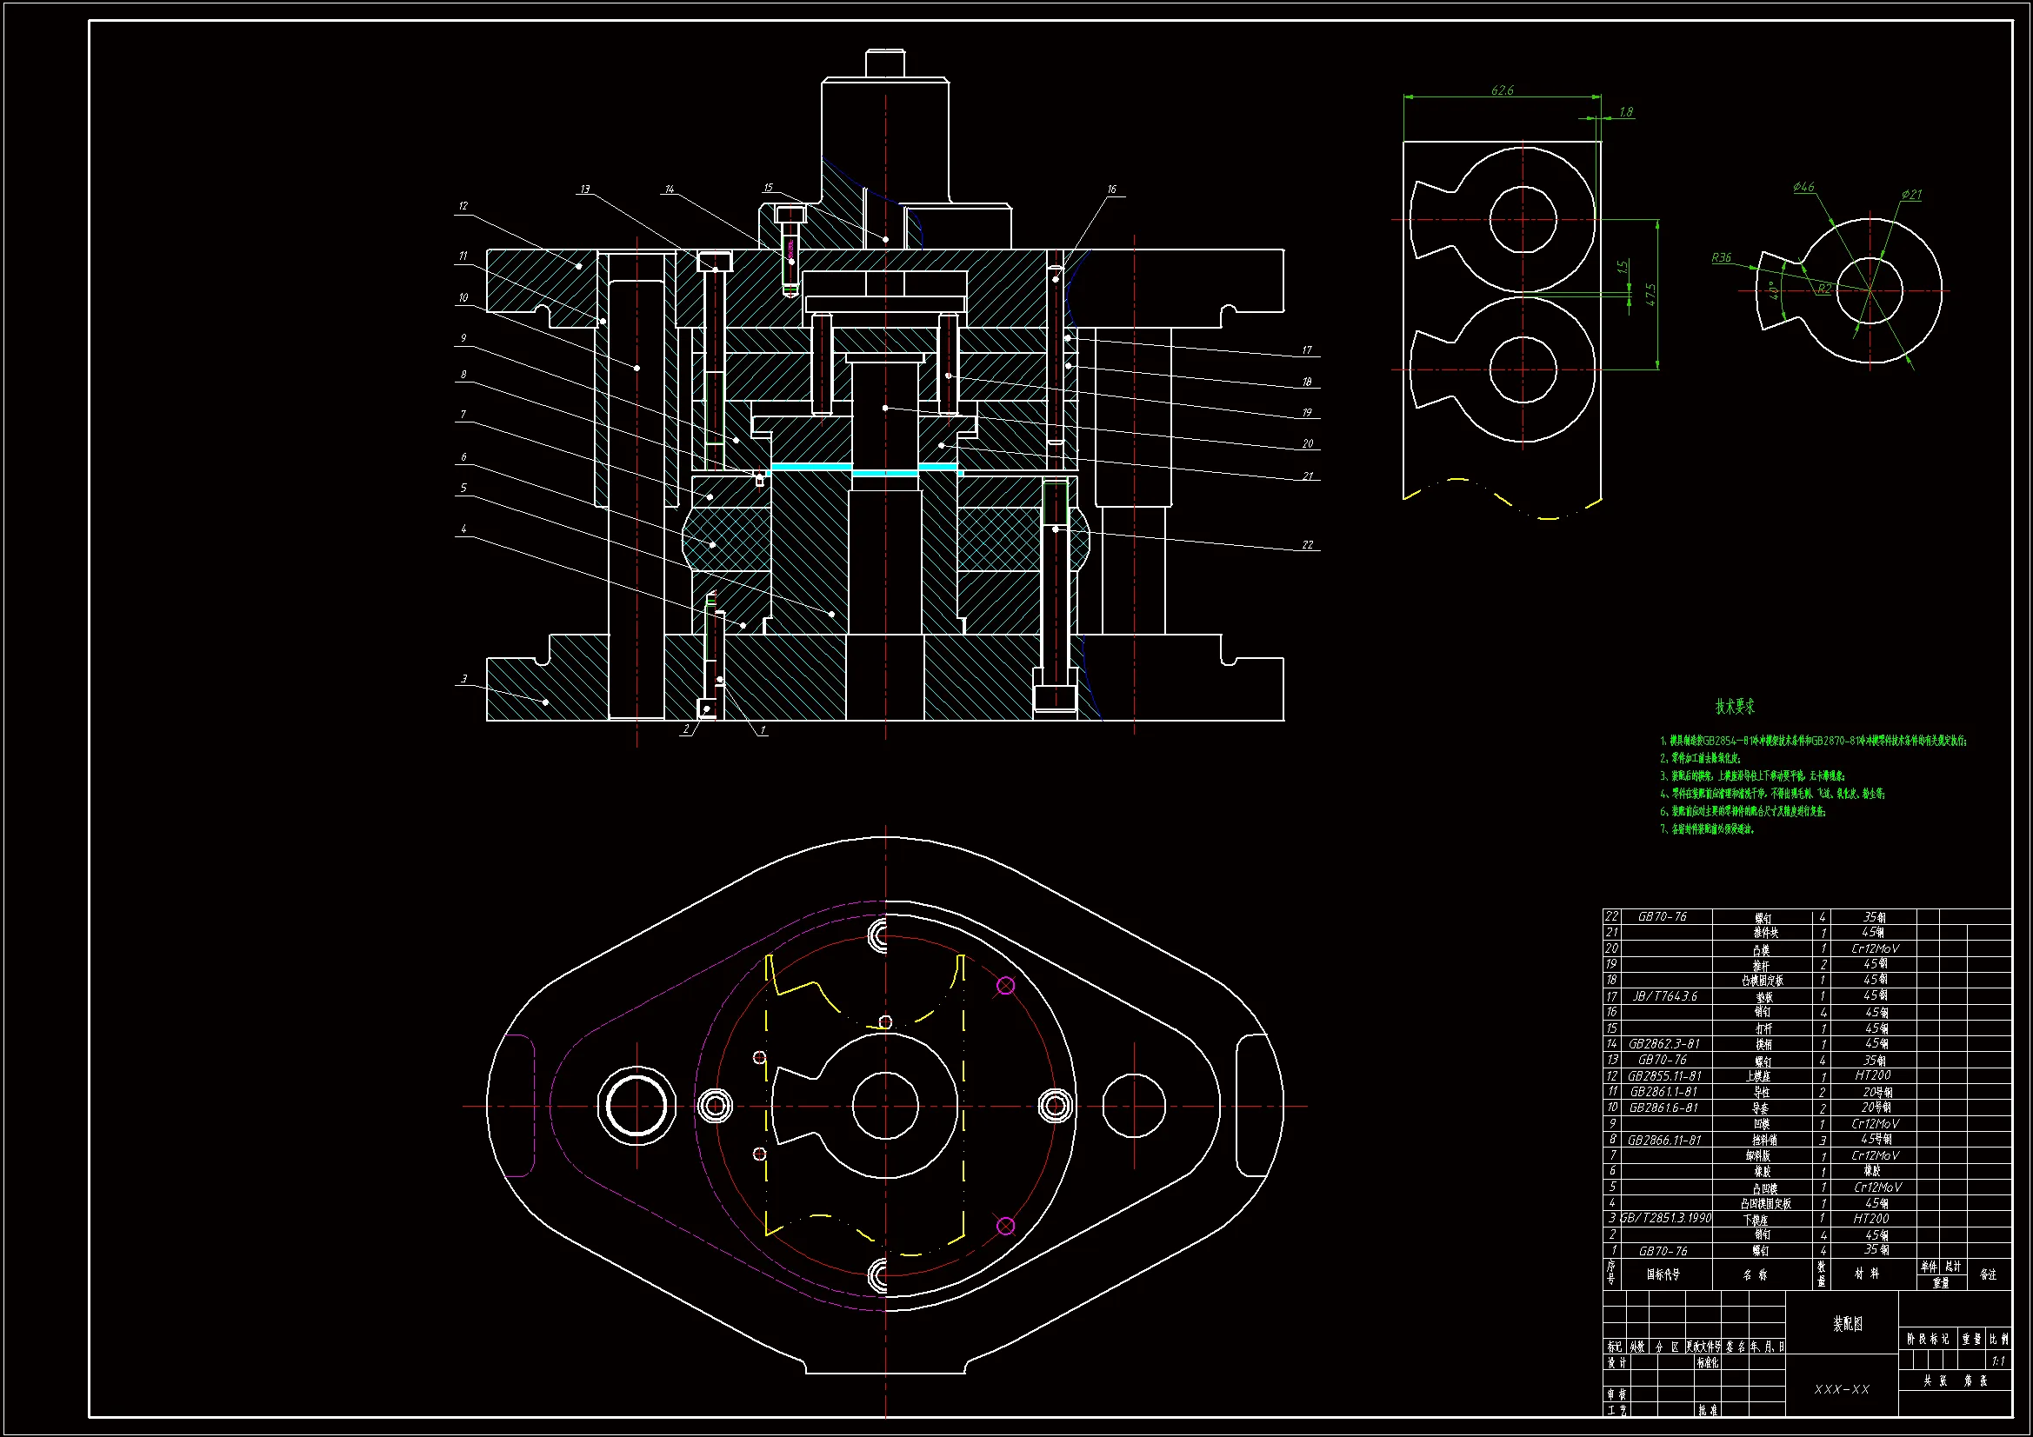
Task: Click the GB/T2851.3.1990 cell in row 3
Action: tap(1665, 1218)
